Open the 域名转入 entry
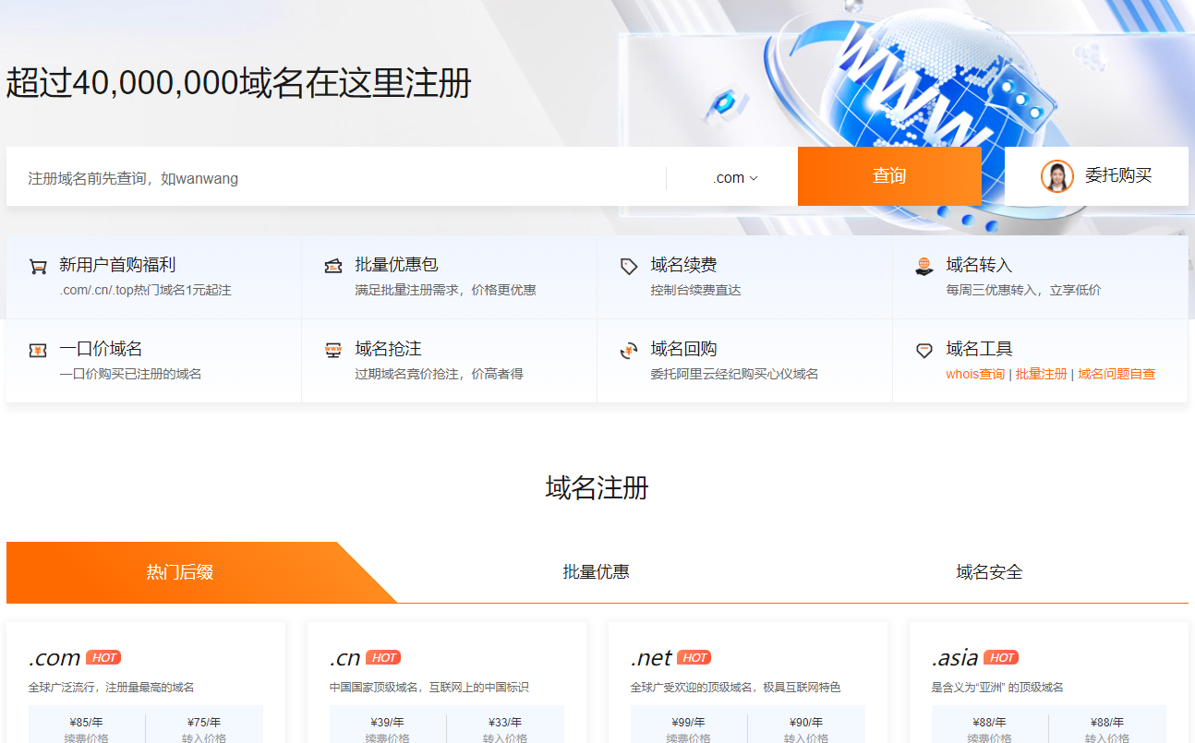The width and height of the screenshot is (1195, 743). [1041, 277]
